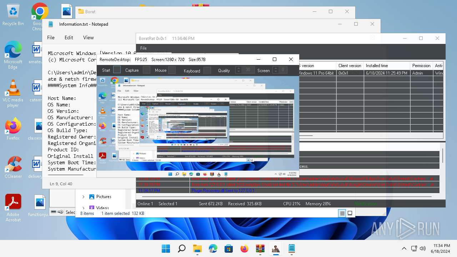The image size is (457, 257).
Task: Sort by Client version column in BoratRat
Action: tap(350, 66)
